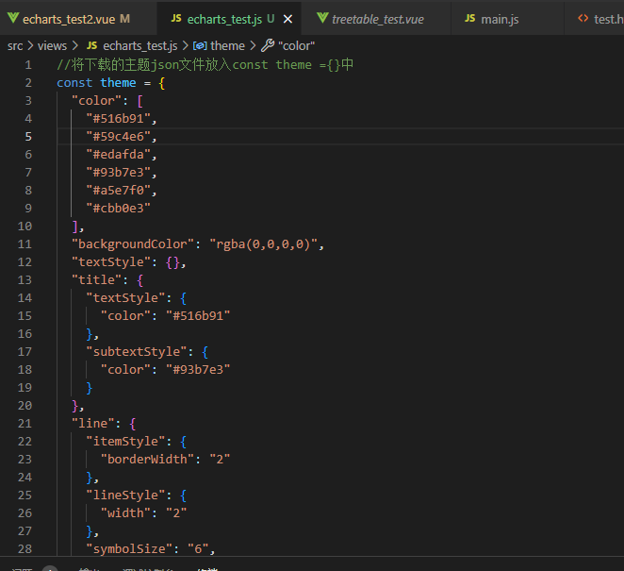Click line number 21 in the gutter
The width and height of the screenshot is (624, 571).
coord(25,424)
